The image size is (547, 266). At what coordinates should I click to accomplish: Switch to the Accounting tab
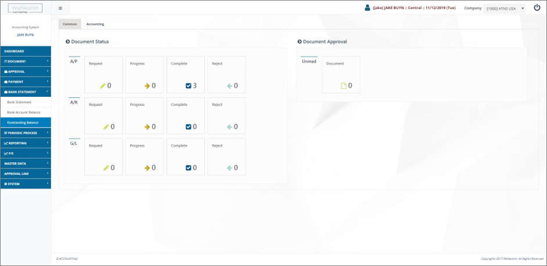tap(95, 24)
